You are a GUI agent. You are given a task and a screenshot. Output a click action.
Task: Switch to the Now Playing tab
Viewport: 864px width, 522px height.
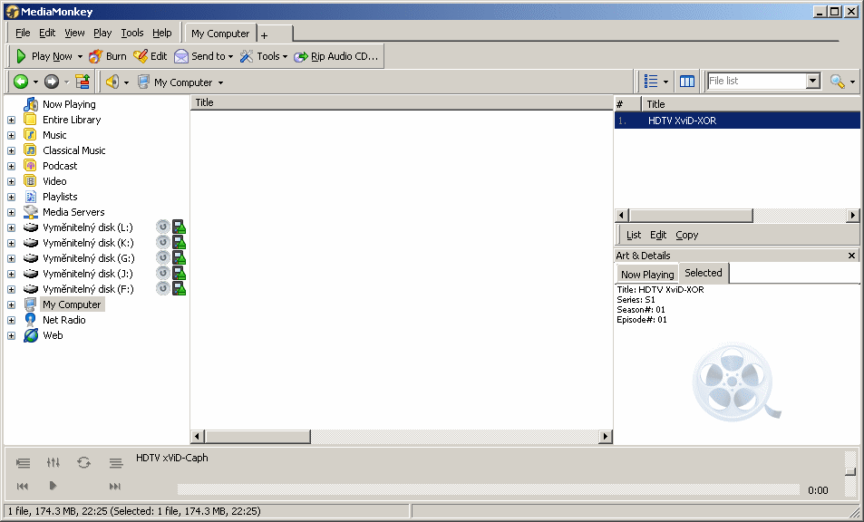[647, 274]
